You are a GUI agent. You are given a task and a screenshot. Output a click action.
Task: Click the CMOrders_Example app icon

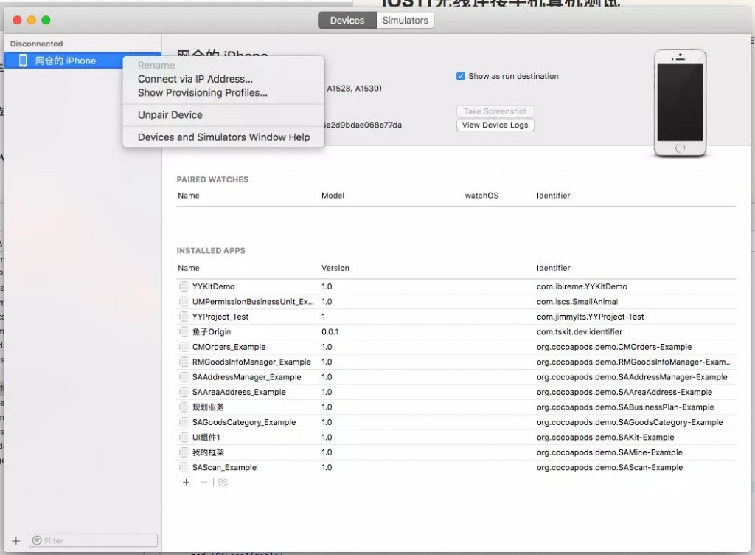(x=184, y=347)
